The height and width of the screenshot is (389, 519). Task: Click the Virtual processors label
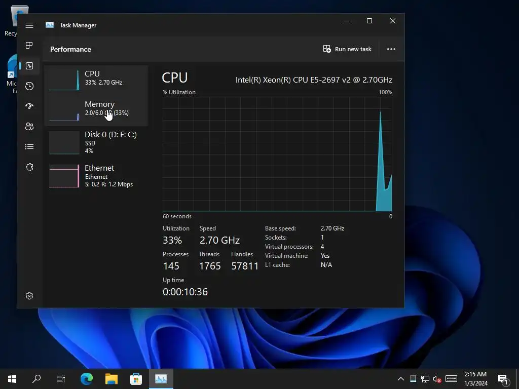pyautogui.click(x=289, y=247)
